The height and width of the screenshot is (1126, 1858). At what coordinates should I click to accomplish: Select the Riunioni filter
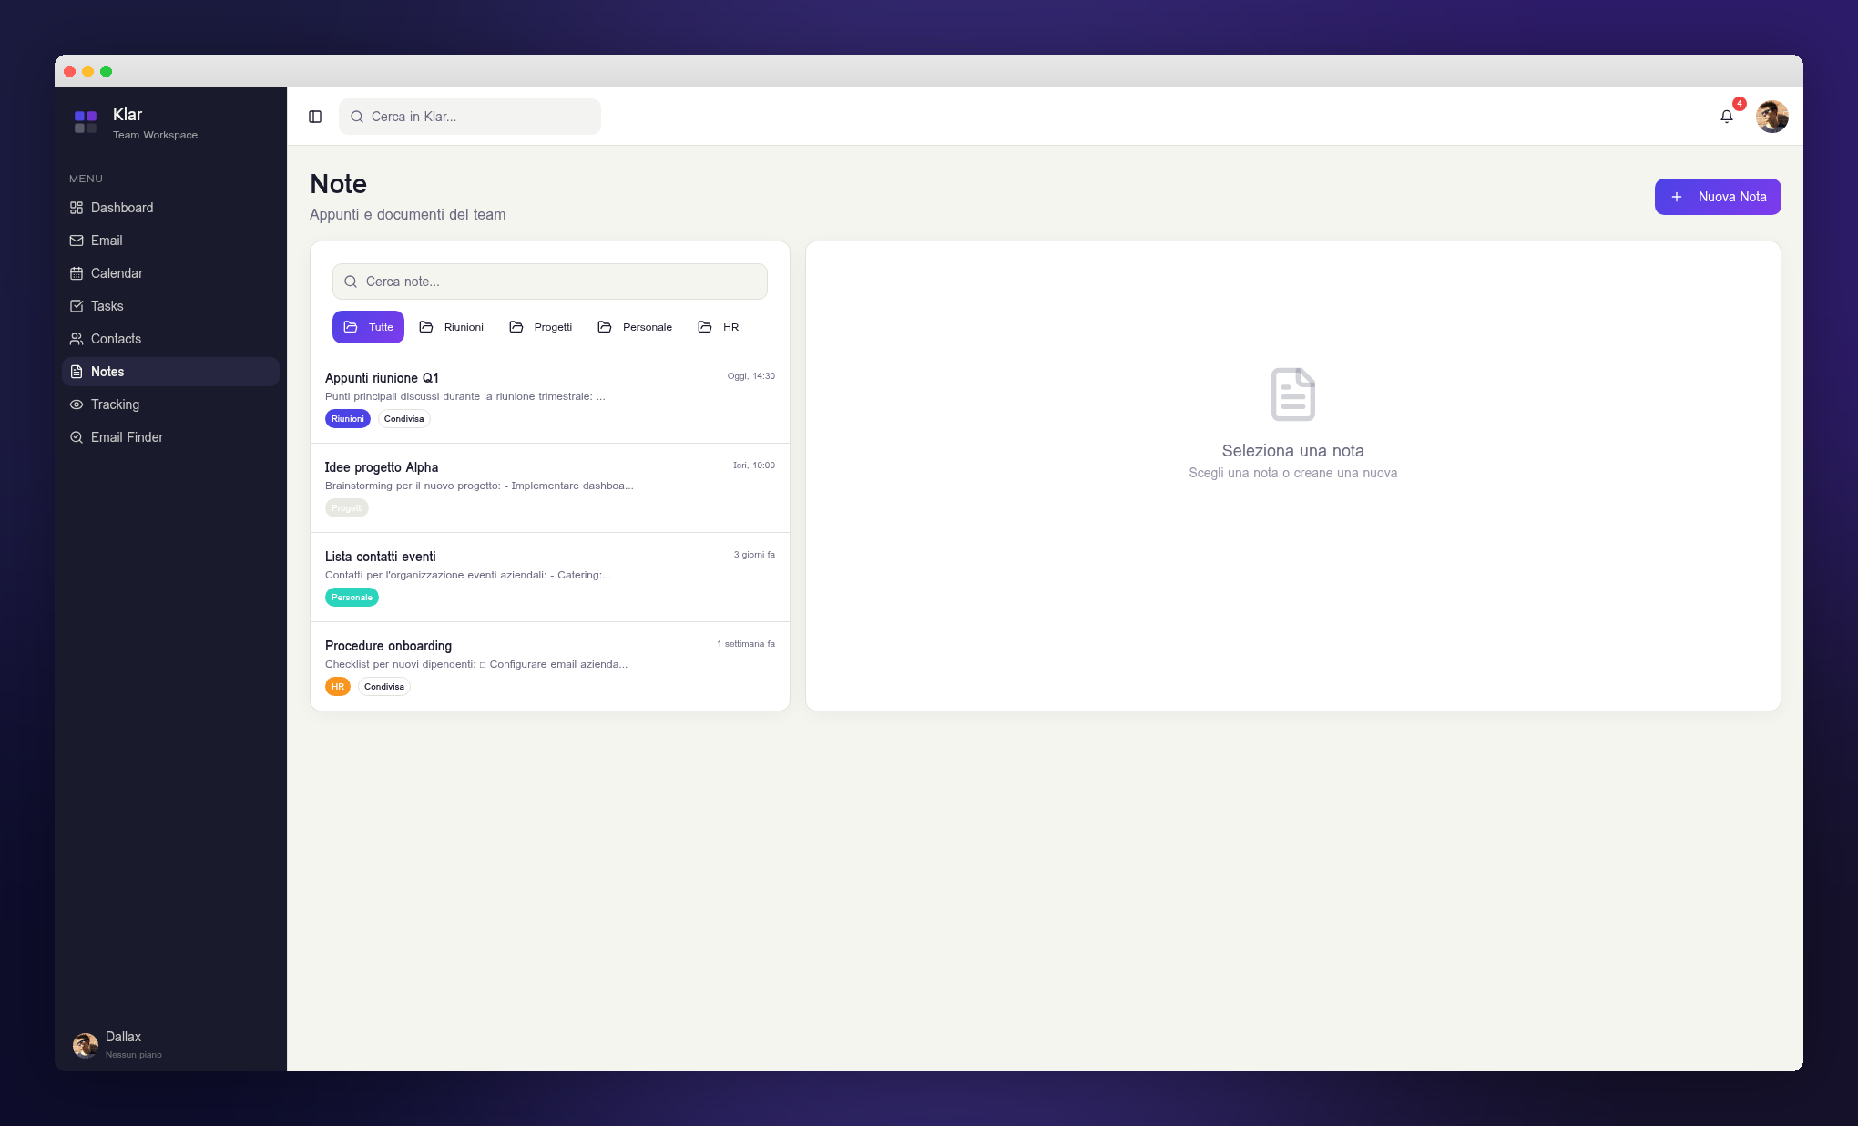[452, 326]
